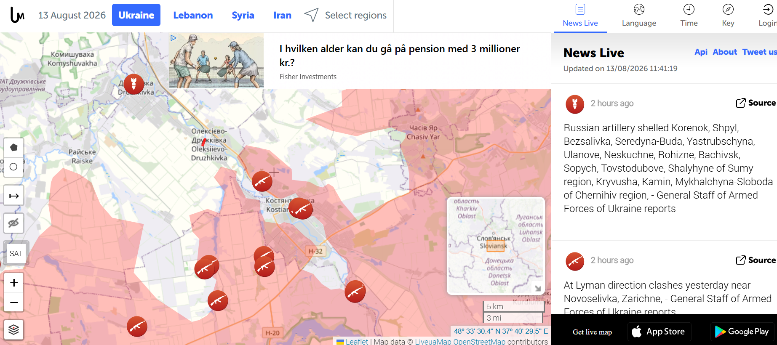Image resolution: width=777 pixels, height=345 pixels.
Task: Open the Time clock settings
Action: (x=689, y=16)
